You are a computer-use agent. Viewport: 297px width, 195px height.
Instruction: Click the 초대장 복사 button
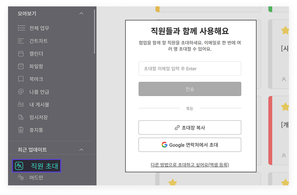point(190,127)
